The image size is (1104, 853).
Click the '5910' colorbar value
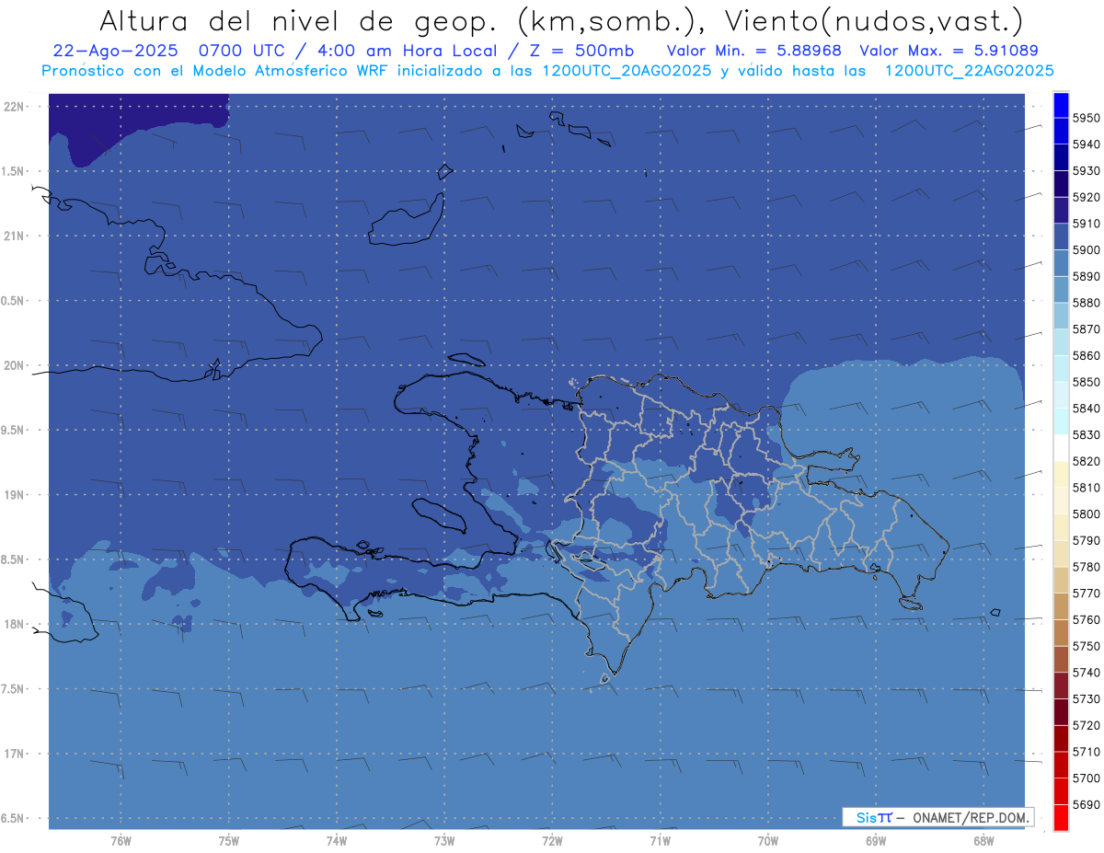[1086, 224]
